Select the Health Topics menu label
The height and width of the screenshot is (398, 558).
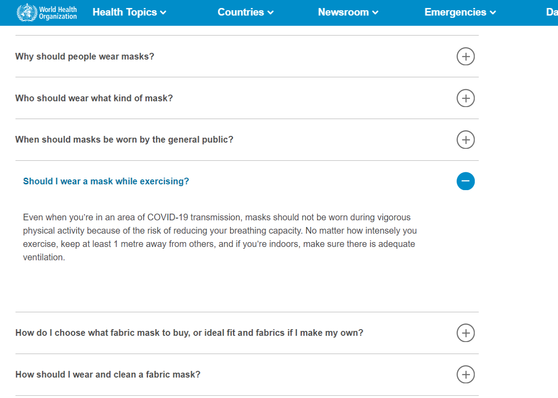[124, 12]
